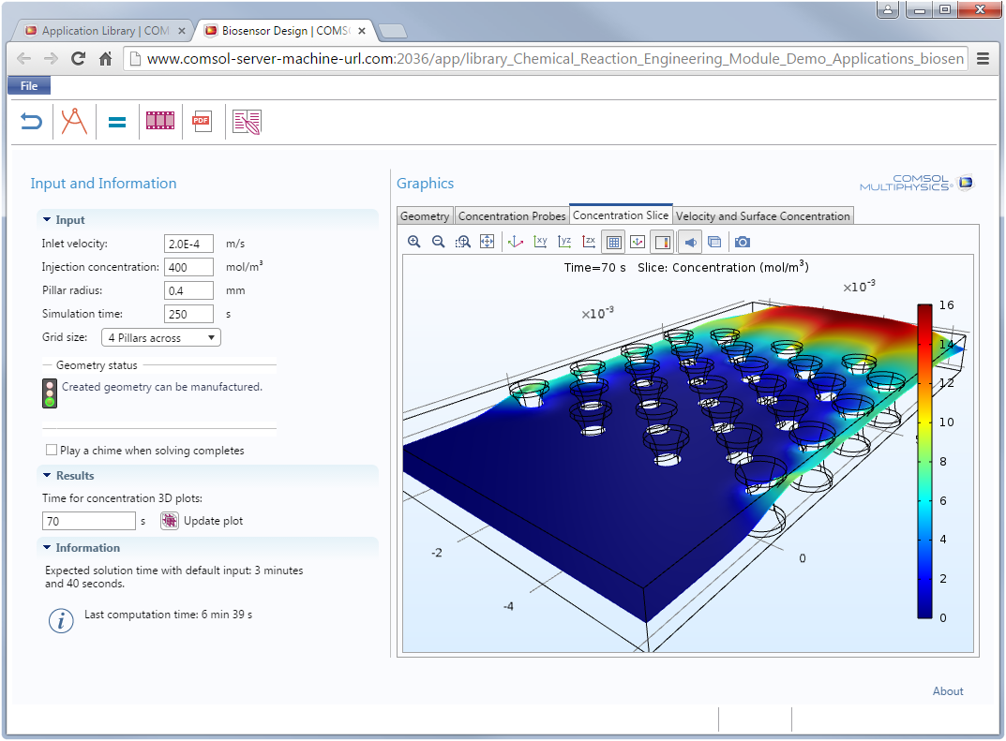Open Velocity and Surface Concentration tab

[x=763, y=216]
